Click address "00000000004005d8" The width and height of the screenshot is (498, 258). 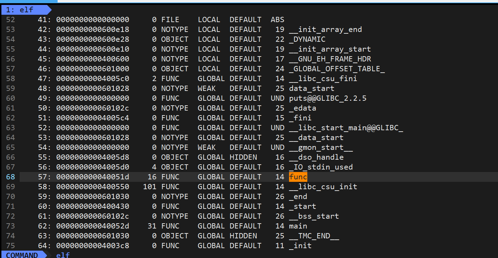tap(93, 157)
